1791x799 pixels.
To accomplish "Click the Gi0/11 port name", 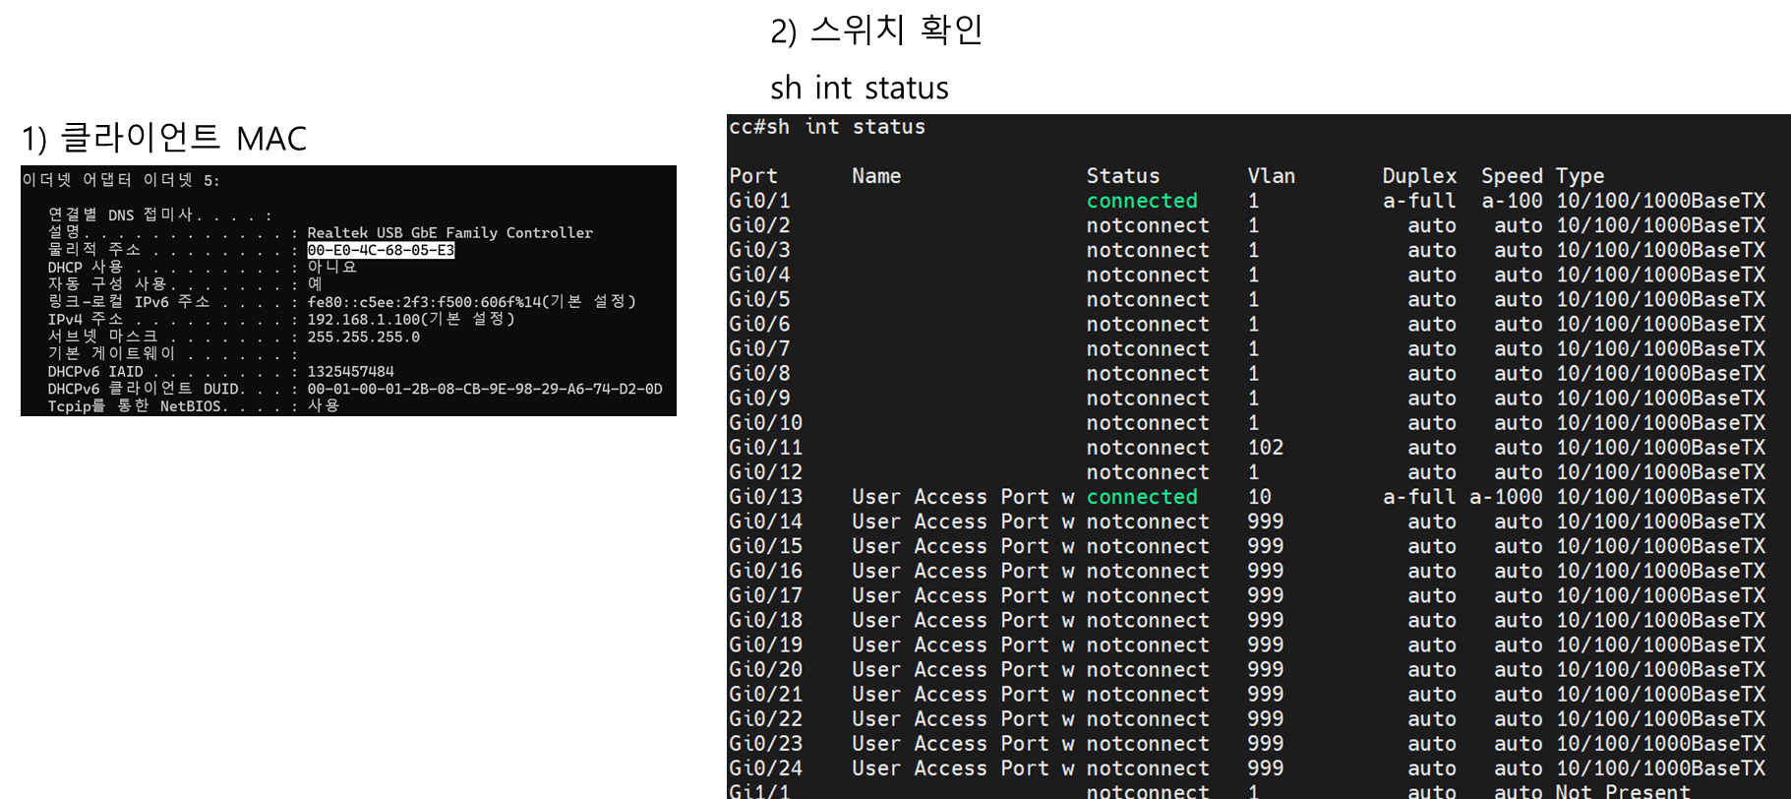I will (x=765, y=448).
